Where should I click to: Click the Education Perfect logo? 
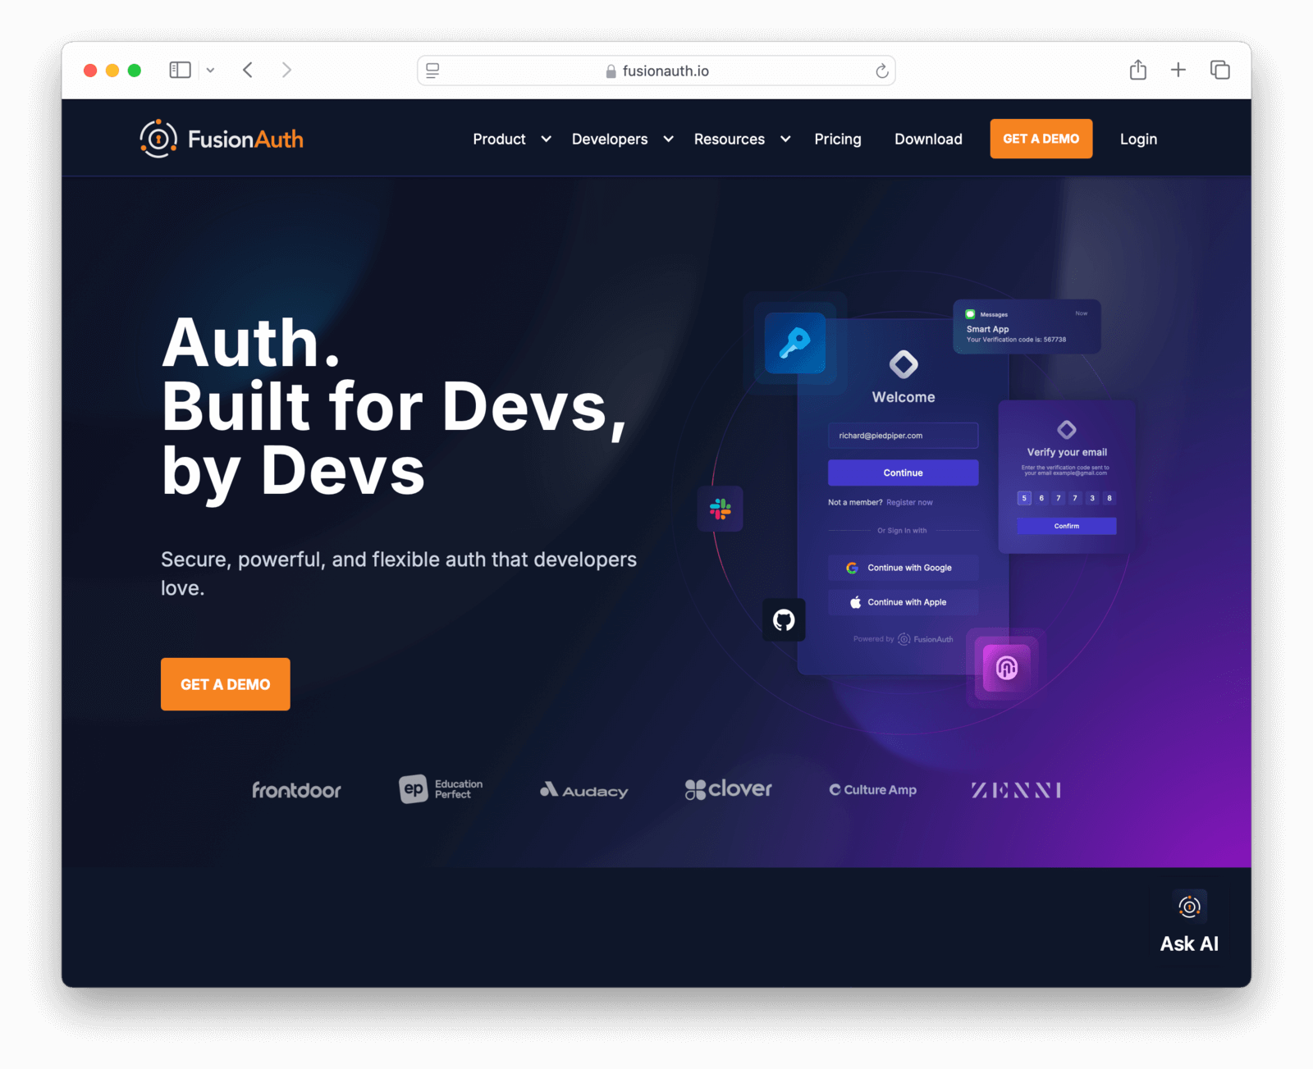[x=441, y=789]
